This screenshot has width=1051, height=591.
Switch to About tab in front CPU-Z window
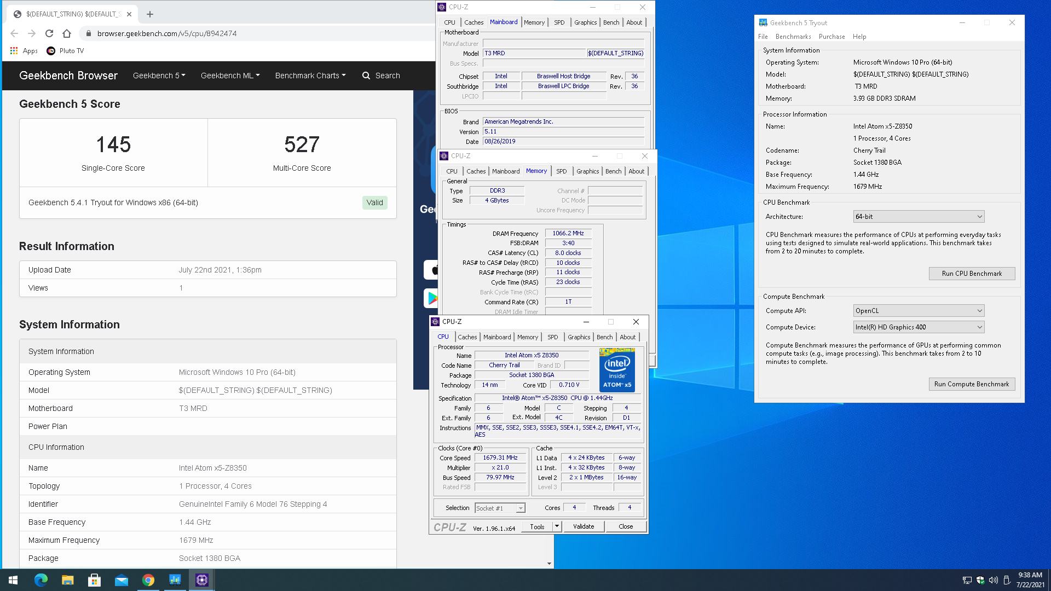(x=627, y=337)
